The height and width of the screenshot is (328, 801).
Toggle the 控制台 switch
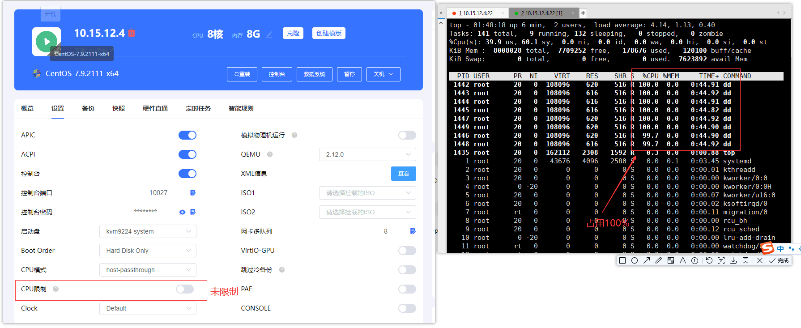(x=187, y=174)
